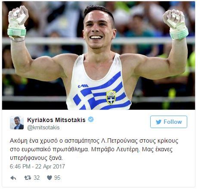Screen dimensions: 201x193
Task: Open the gymnast photo attached to the tweet
Action: (x=99, y=55)
